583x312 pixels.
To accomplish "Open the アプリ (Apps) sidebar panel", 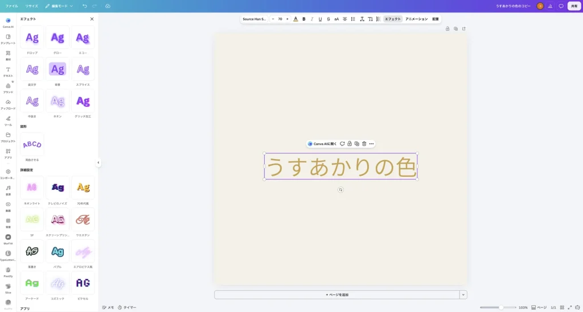I will click(8, 153).
